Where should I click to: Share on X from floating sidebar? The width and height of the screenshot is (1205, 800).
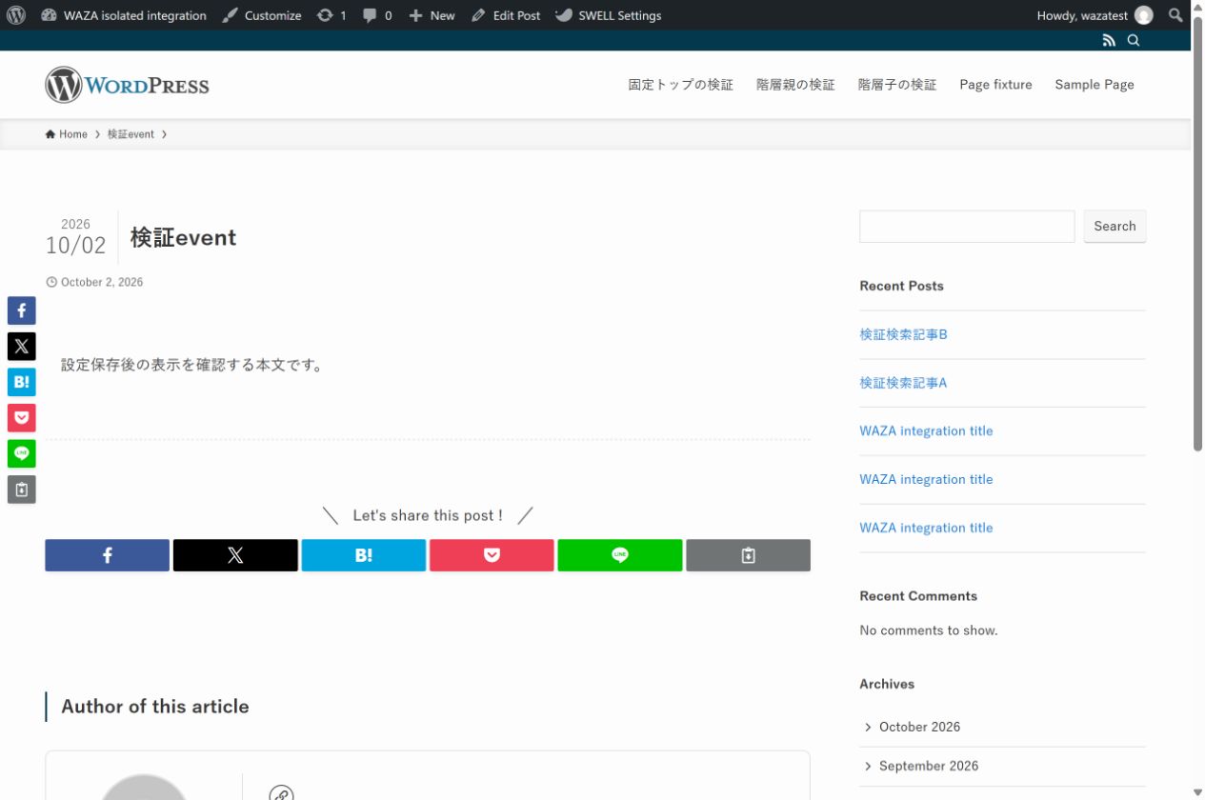(22, 346)
